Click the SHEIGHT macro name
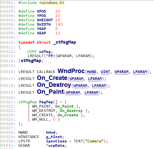This screenshot has height=149, width=154. [x=45, y=20]
